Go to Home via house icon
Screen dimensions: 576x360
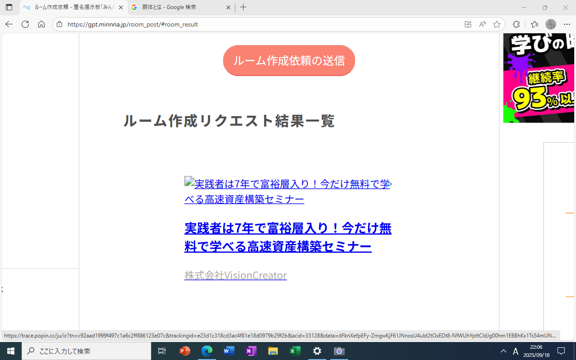tap(41, 24)
